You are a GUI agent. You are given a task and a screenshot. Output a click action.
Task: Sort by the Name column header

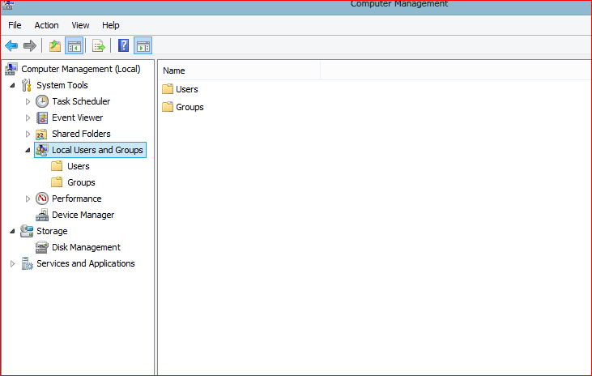pyautogui.click(x=240, y=70)
